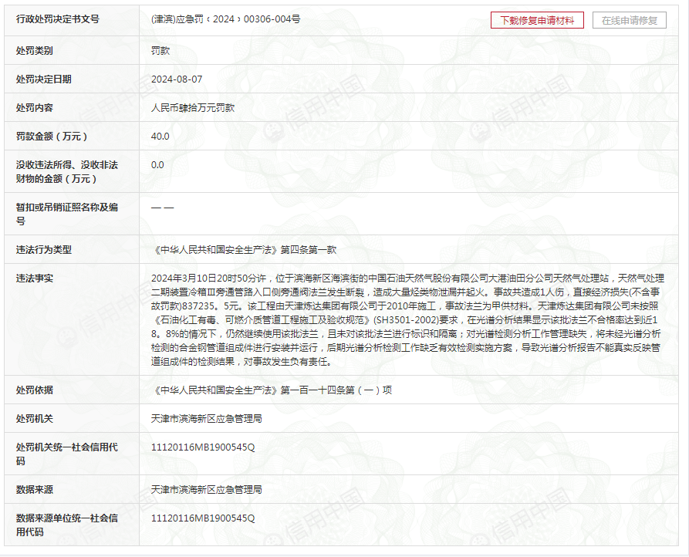The image size is (689, 557).
Task: Click the 处罚依据 label
Action: (x=34, y=390)
